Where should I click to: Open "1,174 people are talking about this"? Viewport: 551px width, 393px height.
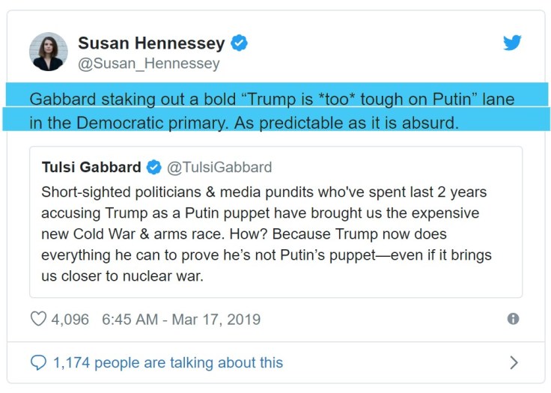pyautogui.click(x=168, y=363)
